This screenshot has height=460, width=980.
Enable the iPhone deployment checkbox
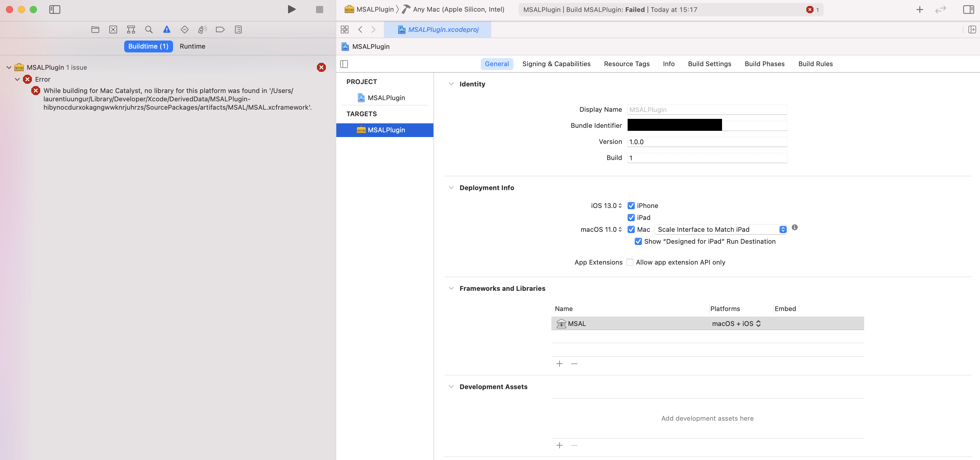[631, 206]
